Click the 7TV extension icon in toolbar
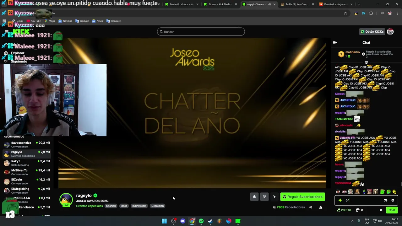 (363, 13)
